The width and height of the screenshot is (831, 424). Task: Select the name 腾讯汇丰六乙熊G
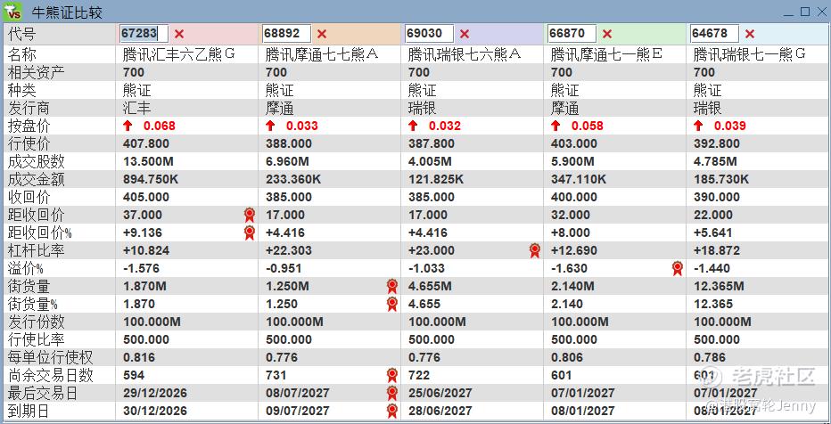(x=178, y=54)
